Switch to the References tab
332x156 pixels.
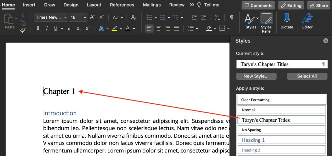click(122, 5)
